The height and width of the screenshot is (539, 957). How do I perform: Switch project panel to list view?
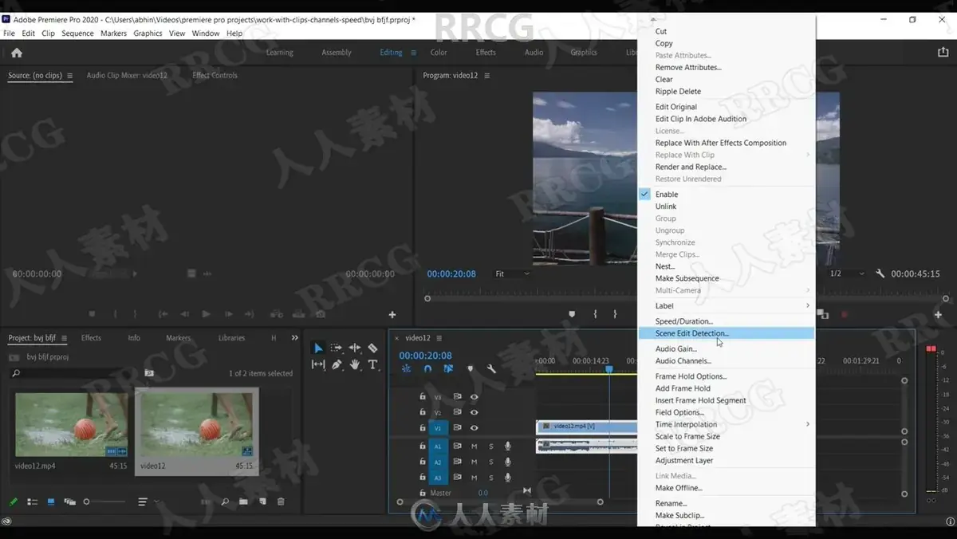click(x=33, y=502)
